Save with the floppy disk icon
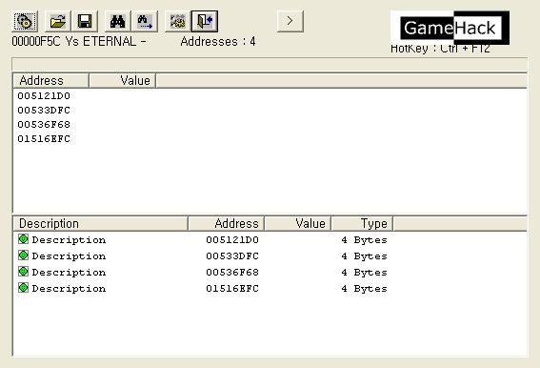Viewport: 540px width, 368px height. pos(85,21)
